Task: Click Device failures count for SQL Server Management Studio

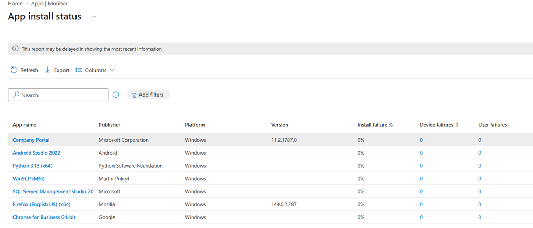Action: point(421,191)
